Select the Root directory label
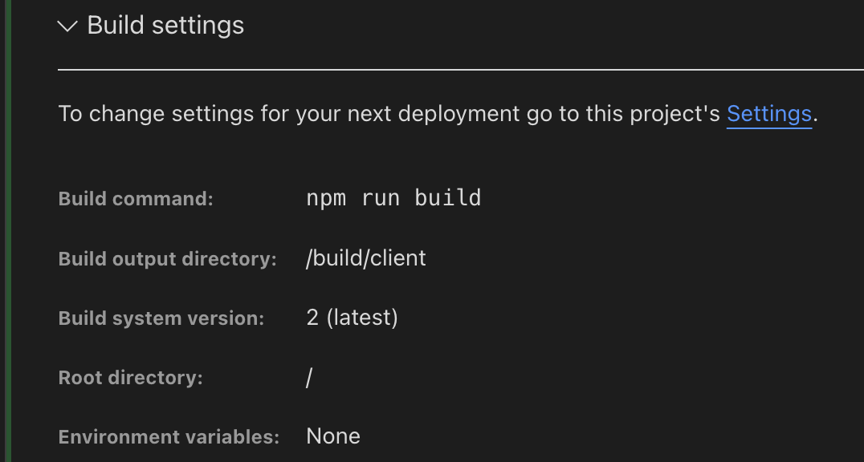Viewport: 864px width, 462px height. (x=130, y=377)
